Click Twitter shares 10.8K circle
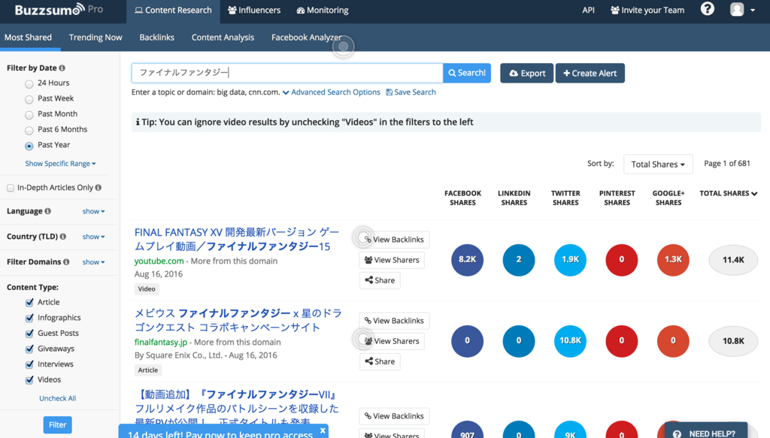 click(570, 341)
